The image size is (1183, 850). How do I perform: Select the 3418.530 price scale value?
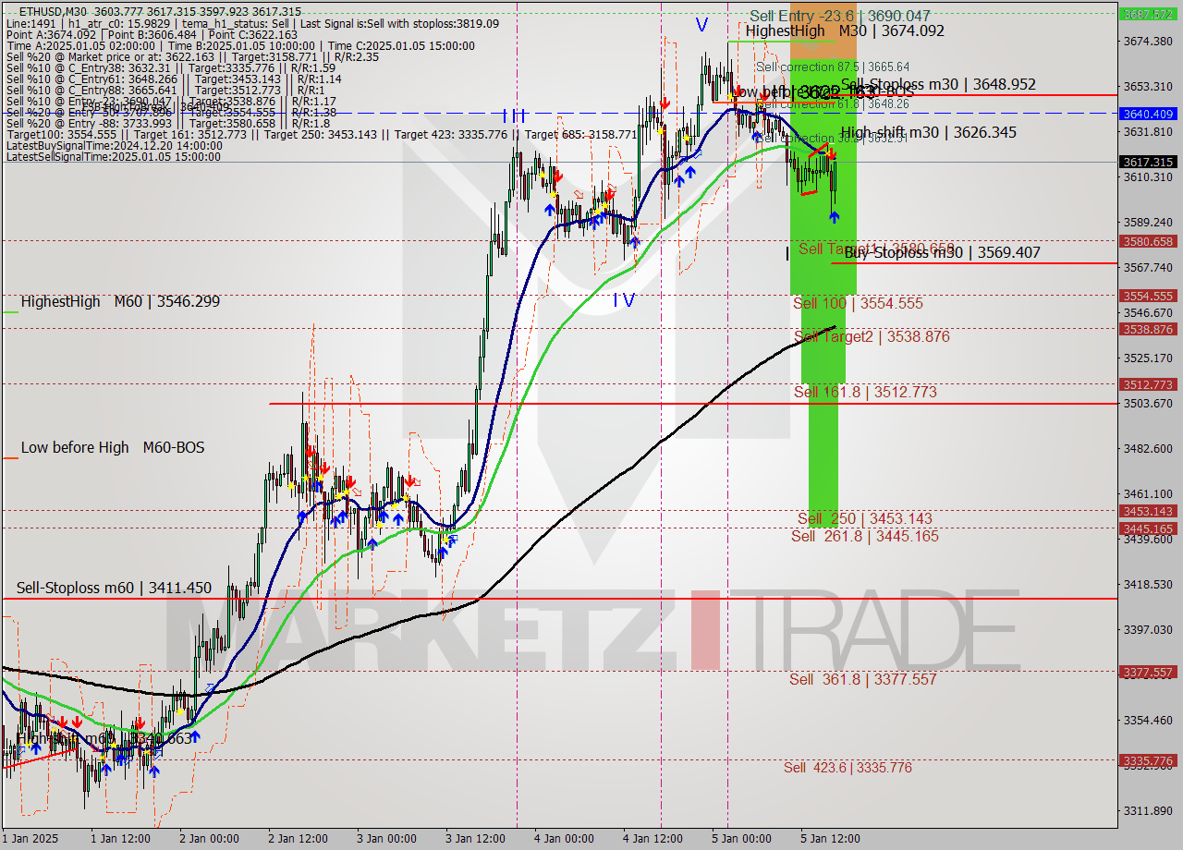(1148, 584)
